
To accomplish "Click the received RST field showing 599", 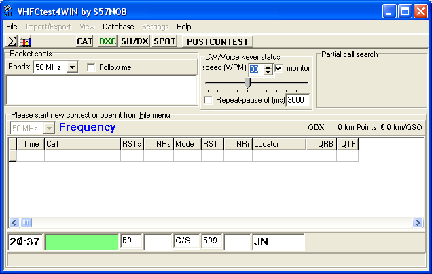I will [x=212, y=241].
